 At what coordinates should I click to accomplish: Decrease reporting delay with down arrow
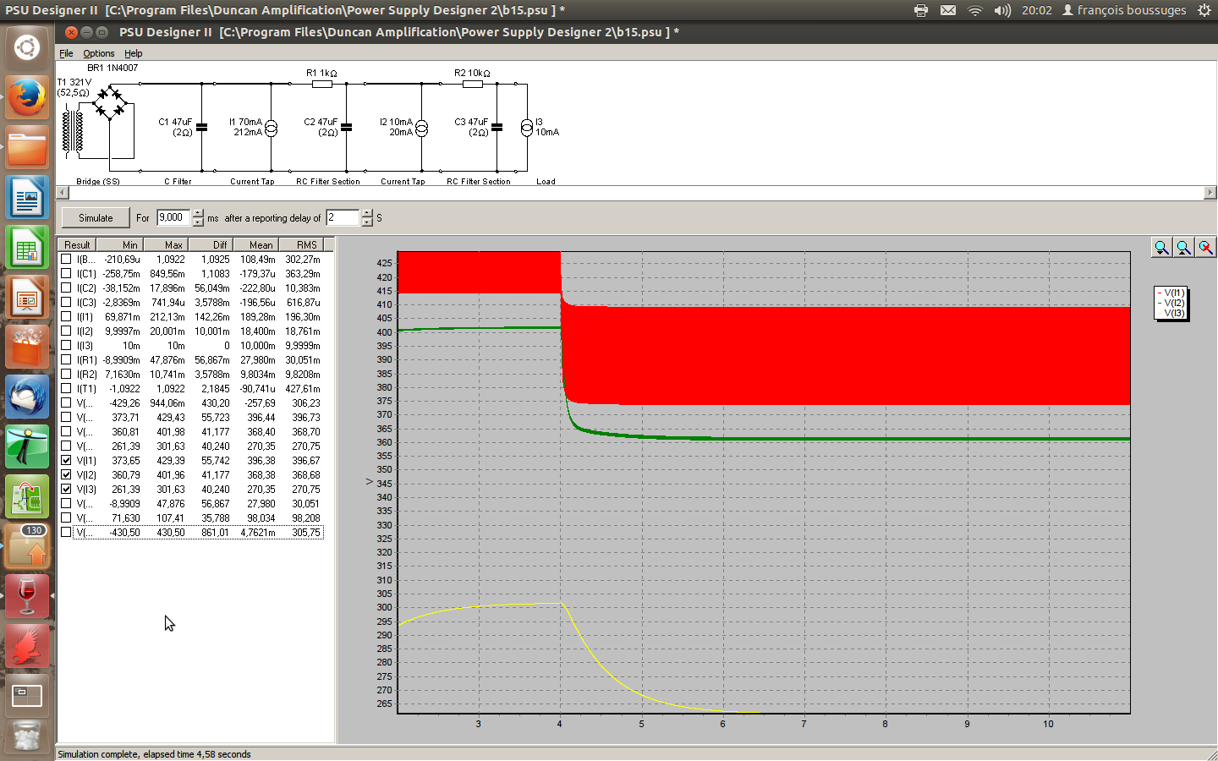click(367, 222)
